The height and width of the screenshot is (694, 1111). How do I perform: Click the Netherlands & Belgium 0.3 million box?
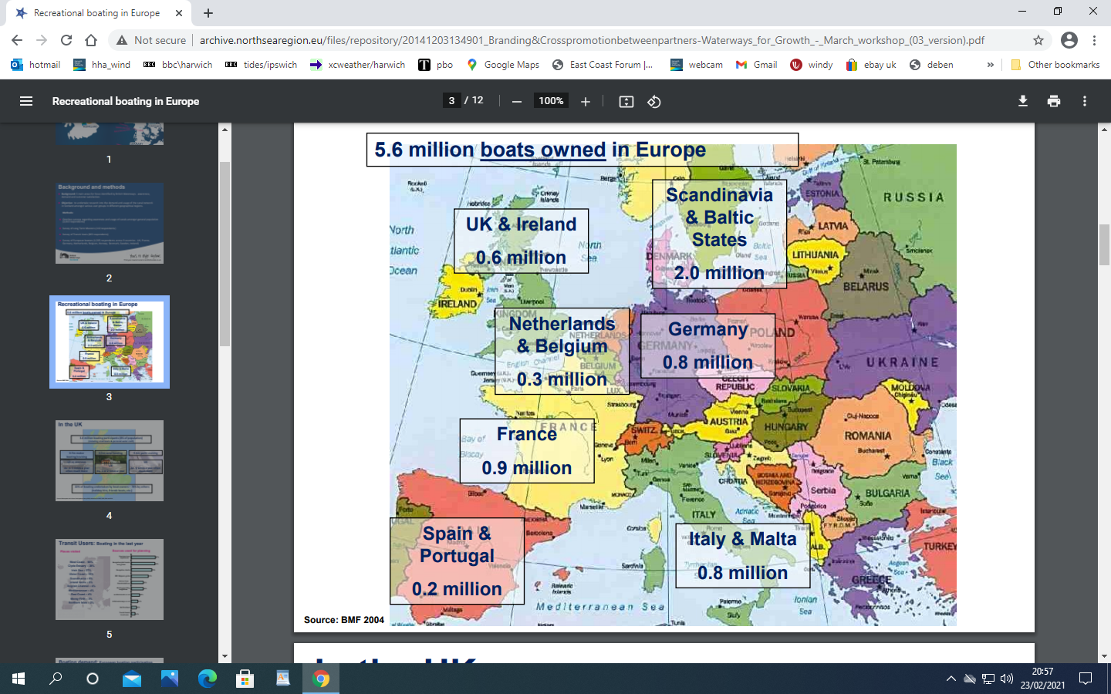pyautogui.click(x=562, y=351)
